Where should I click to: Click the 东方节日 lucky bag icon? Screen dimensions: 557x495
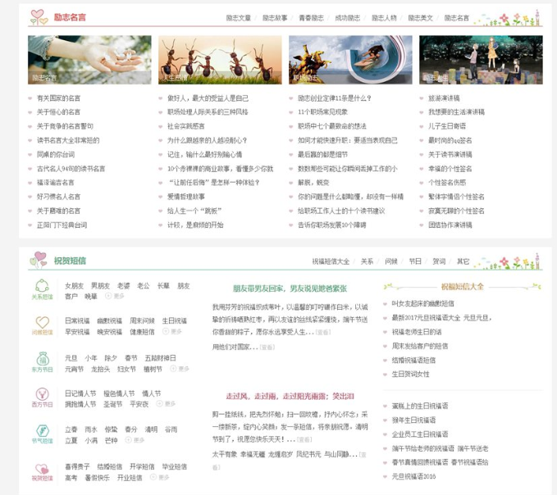pyautogui.click(x=43, y=359)
